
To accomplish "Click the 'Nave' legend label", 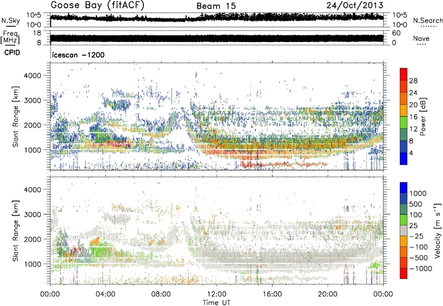I will click(x=421, y=38).
